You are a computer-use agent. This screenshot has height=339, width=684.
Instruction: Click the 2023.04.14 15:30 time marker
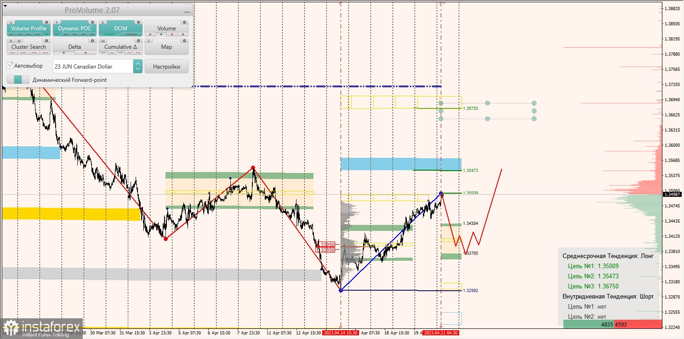(x=341, y=333)
